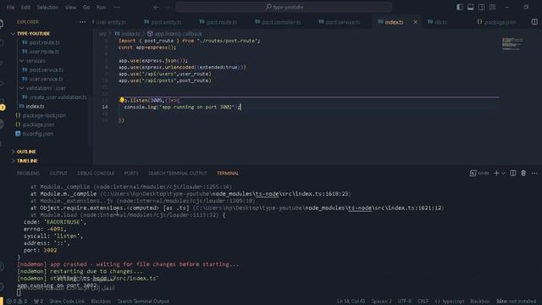Open user.service.ts in the Explorer tree
Viewport: 542px width, 305px height.
[46, 79]
